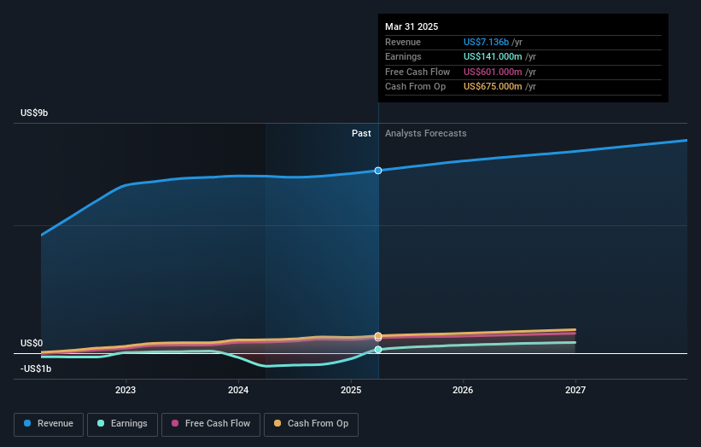
Task: Click the -US$1b y-axis label
Action: click(36, 369)
